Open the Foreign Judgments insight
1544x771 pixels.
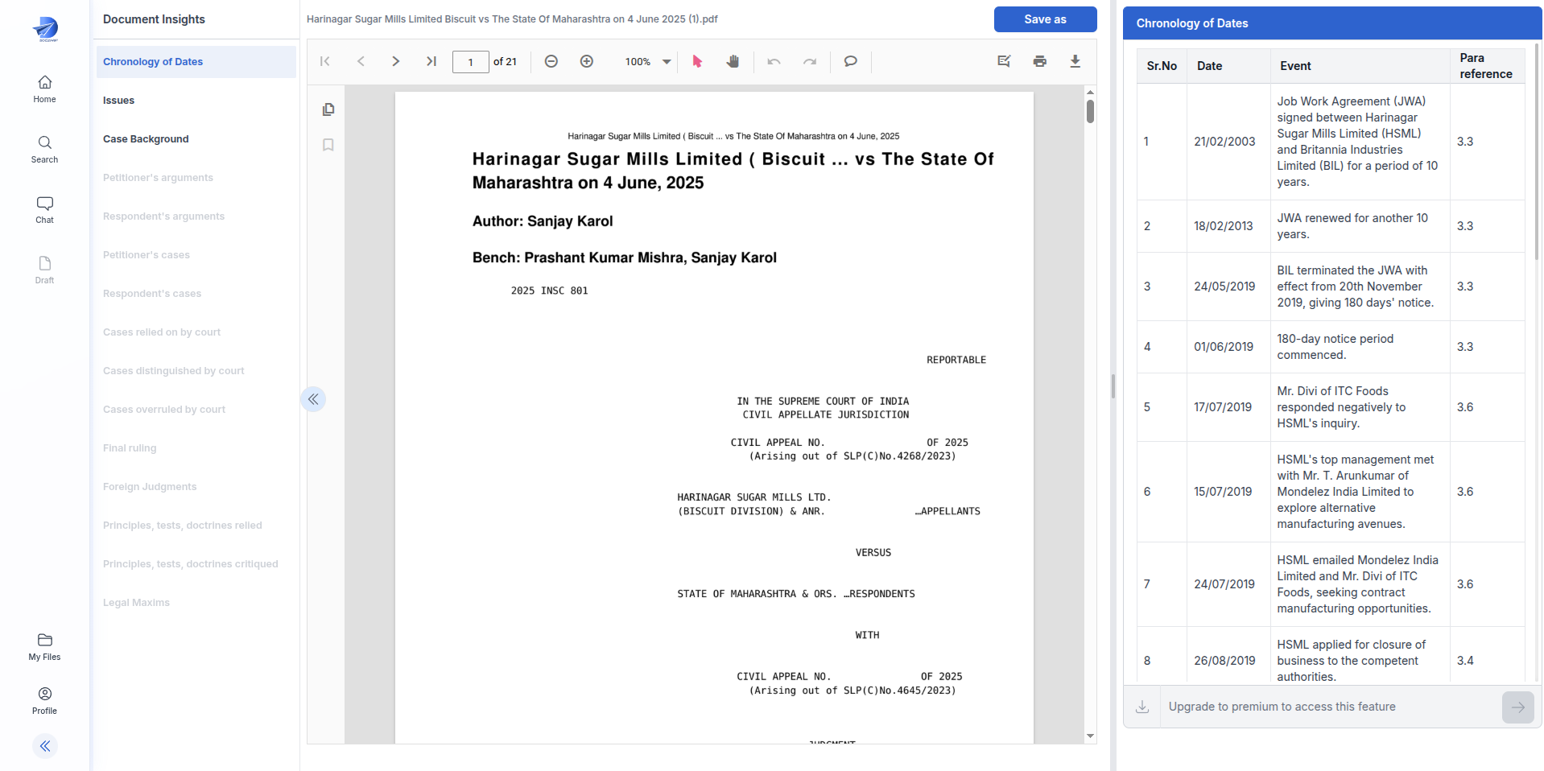click(x=196, y=487)
